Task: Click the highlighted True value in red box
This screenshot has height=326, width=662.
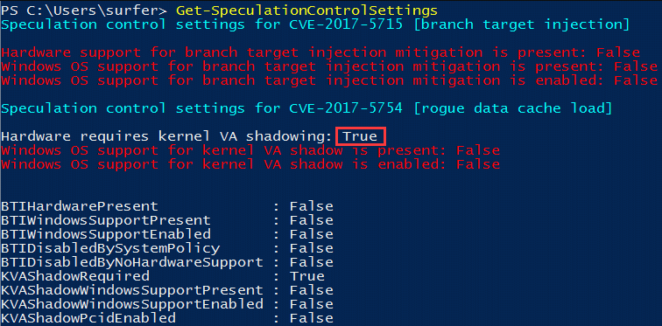Action: tap(360, 136)
